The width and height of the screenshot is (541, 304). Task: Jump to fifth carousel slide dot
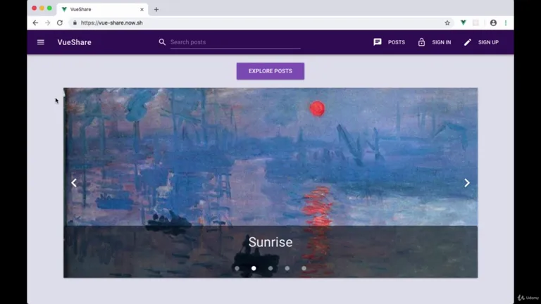coord(304,268)
